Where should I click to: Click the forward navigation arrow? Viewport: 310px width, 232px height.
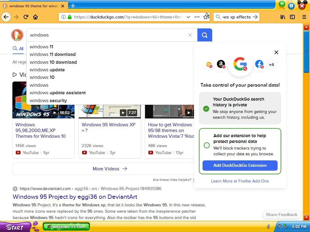click(16, 17)
